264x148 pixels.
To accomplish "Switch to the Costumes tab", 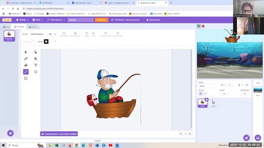I will click(x=19, y=27).
